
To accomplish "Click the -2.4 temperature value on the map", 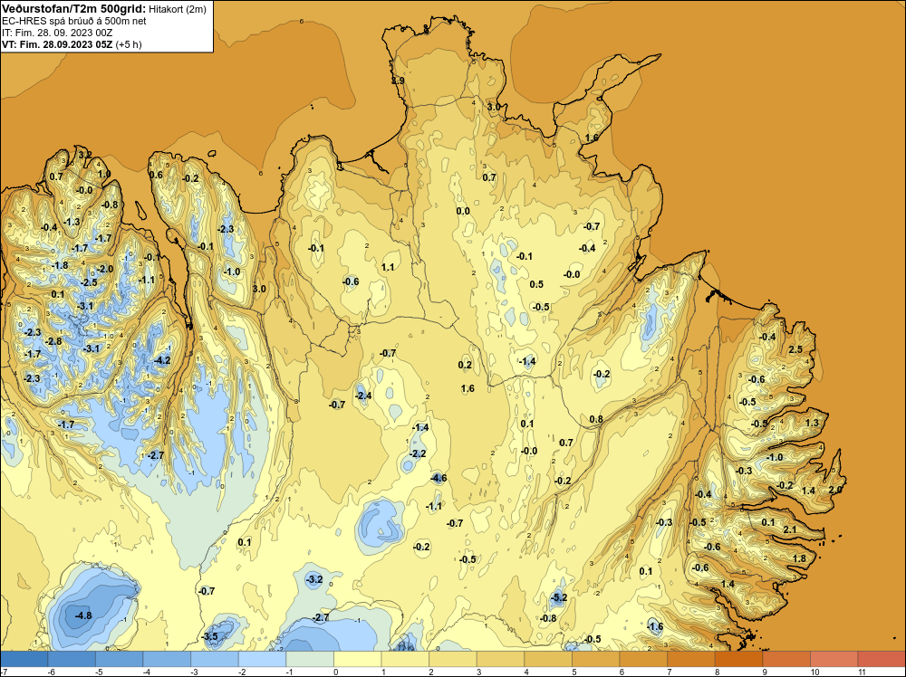I will [363, 396].
